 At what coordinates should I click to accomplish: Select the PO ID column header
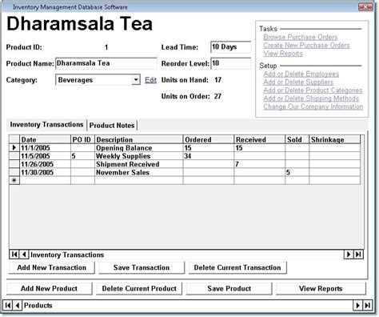pos(82,139)
